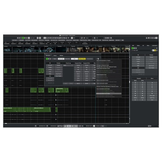Toggle yellow Write on Play icon right panel
This screenshot has height=162, width=162.
155,50
